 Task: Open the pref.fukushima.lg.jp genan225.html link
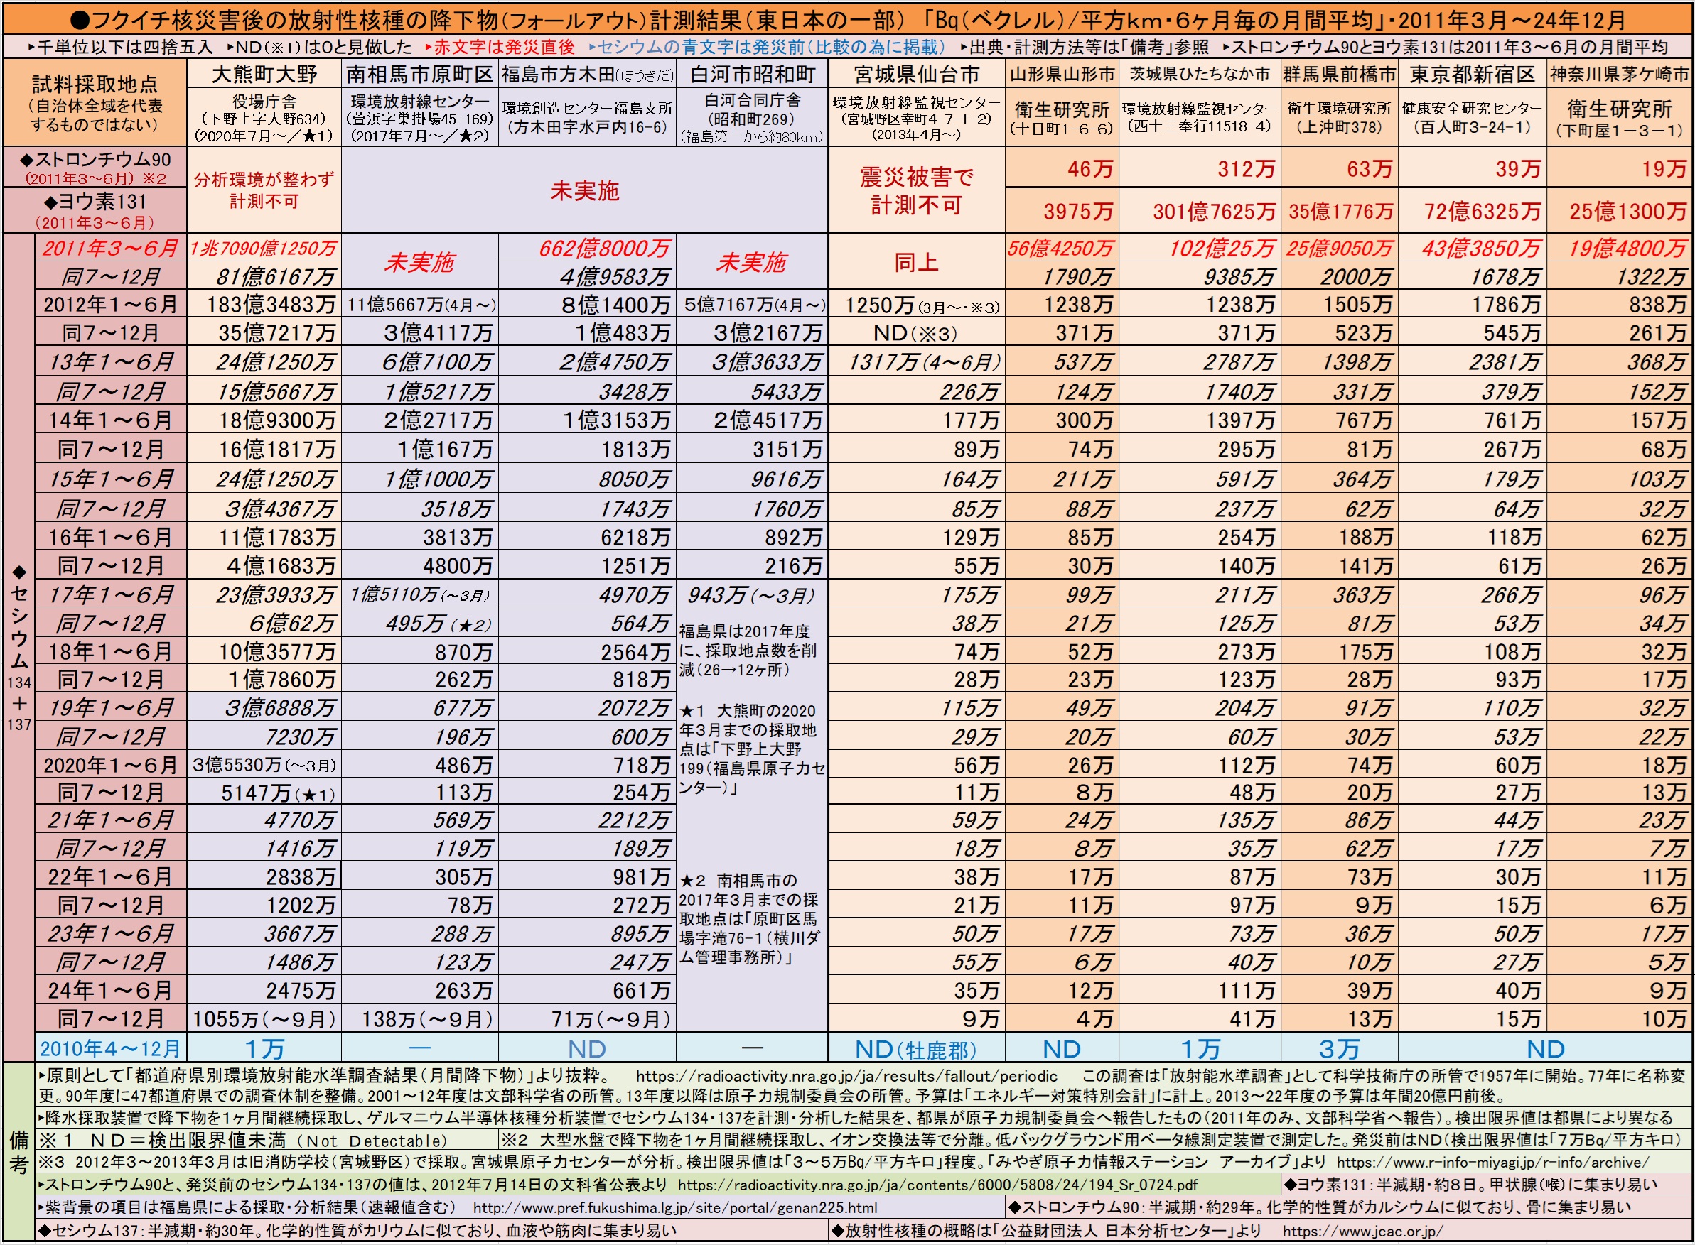(x=675, y=1207)
